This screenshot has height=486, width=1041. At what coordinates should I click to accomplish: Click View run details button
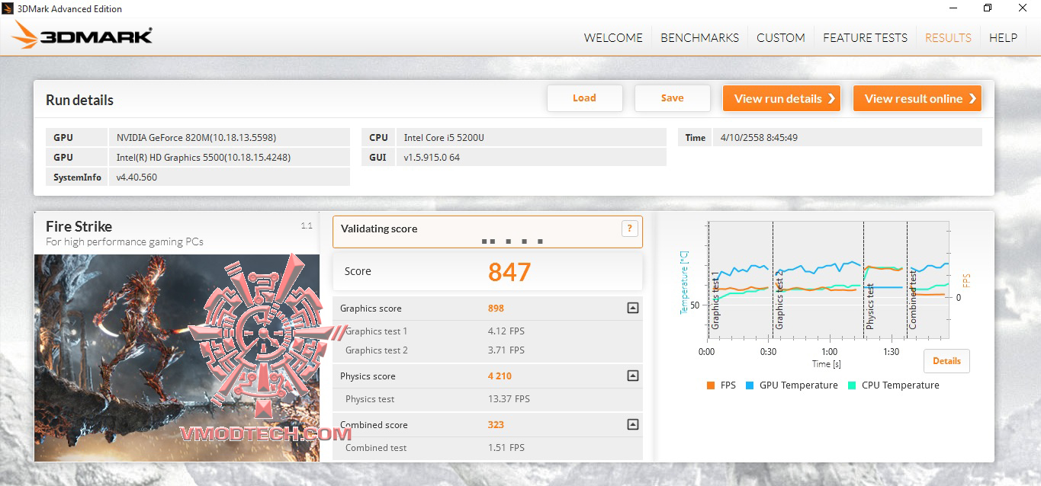click(782, 98)
